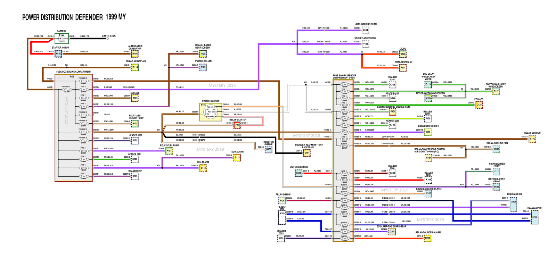Select the S123 column switch box
Viewport: 556px width, 274px height.
tap(203, 67)
